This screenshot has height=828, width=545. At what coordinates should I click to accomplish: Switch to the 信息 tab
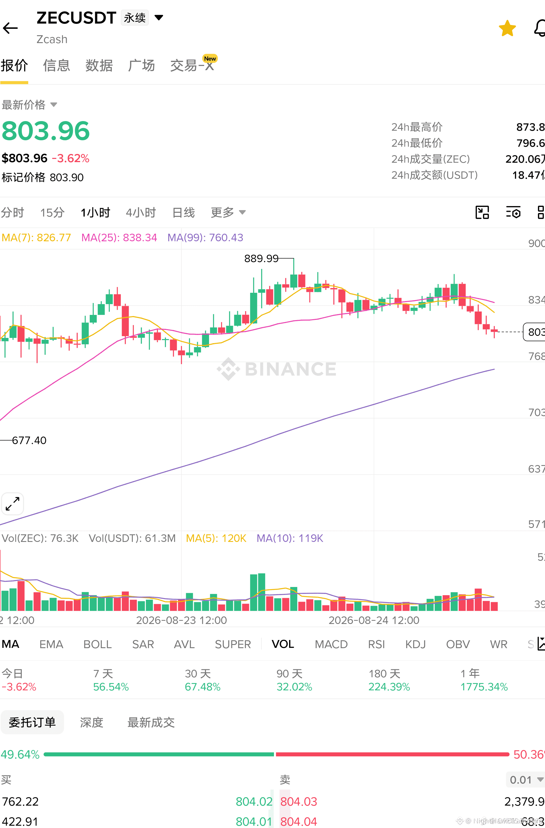(x=57, y=65)
